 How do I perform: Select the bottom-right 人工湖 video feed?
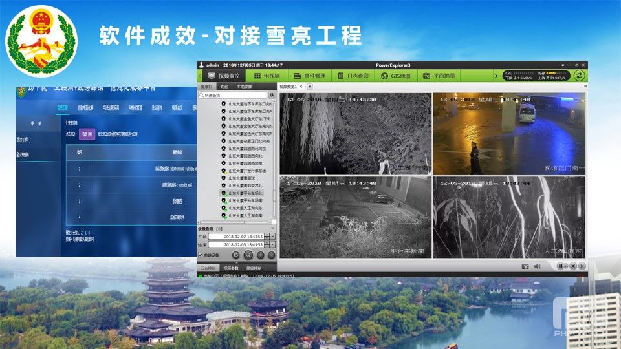point(509,217)
